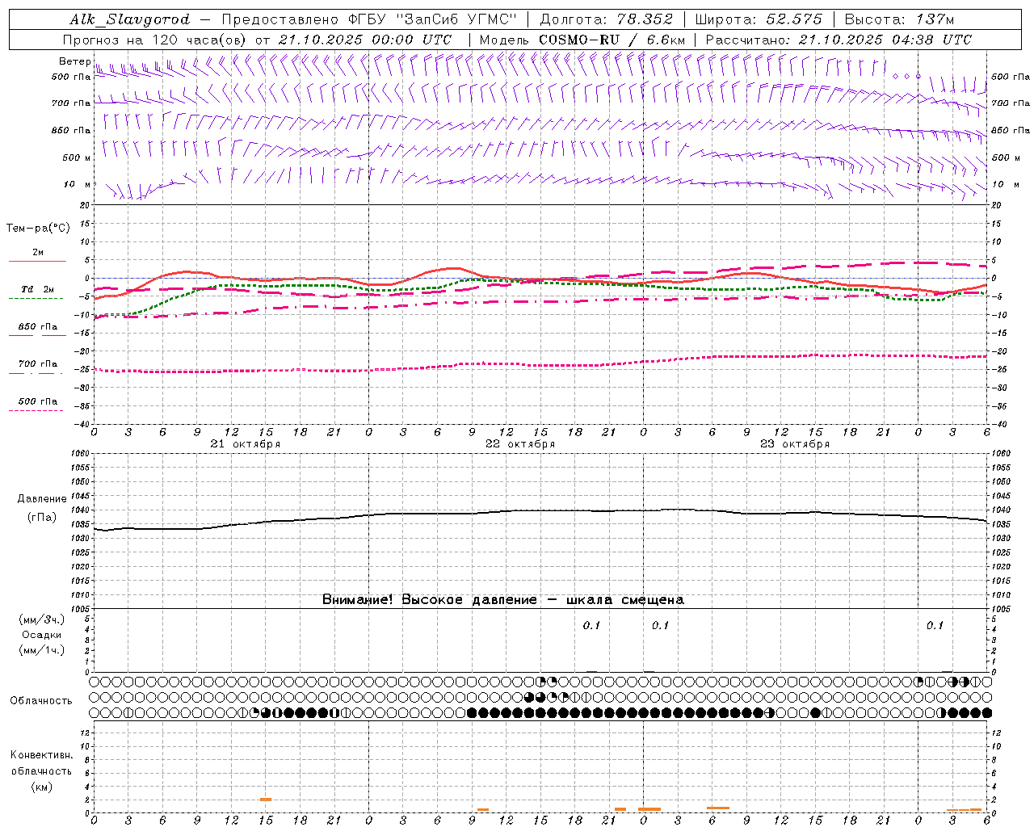The height and width of the screenshot is (827, 1034).
Task: Click the "850 гПа" temperature legend entry
Action: 37,327
